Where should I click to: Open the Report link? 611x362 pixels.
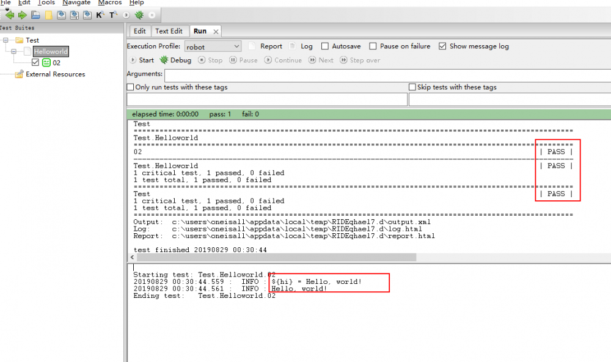[x=271, y=46]
